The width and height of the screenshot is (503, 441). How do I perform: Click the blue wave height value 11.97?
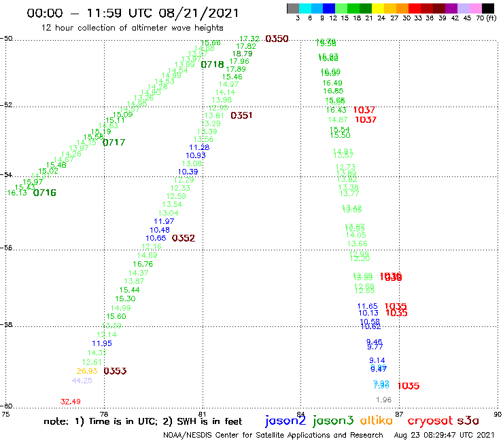(x=164, y=221)
